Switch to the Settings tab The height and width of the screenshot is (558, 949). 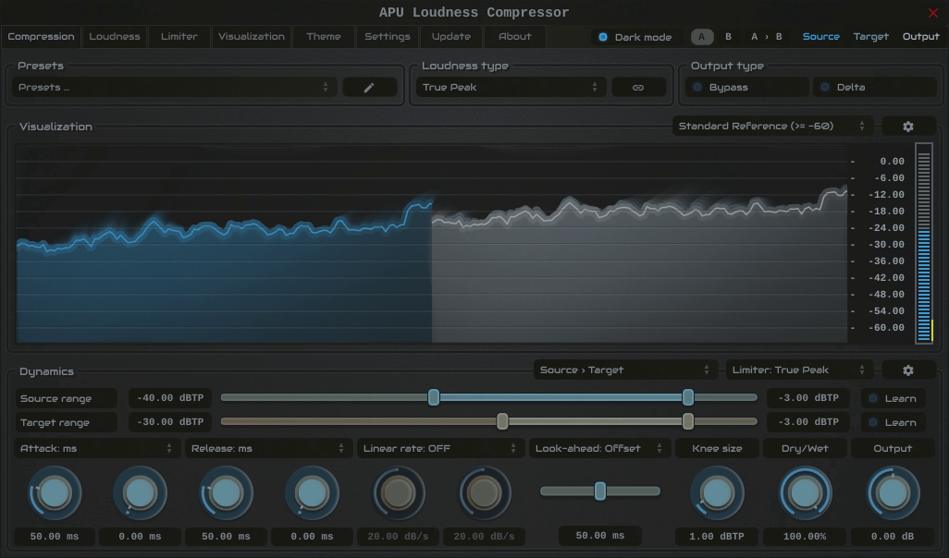click(388, 36)
